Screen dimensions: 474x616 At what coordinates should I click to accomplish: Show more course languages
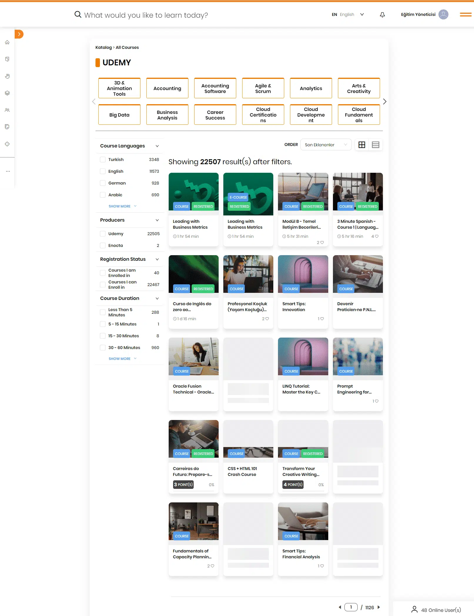(123, 206)
